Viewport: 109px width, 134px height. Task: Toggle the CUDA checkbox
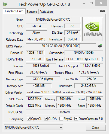[46, 119]
